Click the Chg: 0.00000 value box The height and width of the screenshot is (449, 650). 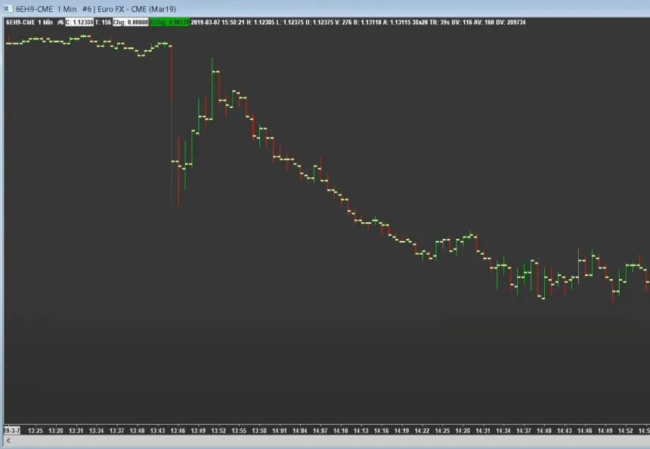130,23
